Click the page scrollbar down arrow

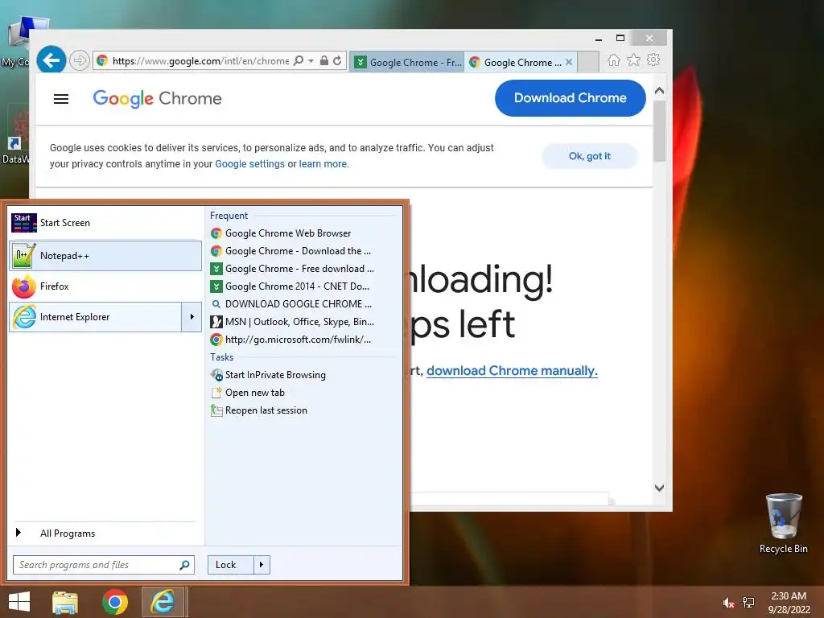(660, 488)
